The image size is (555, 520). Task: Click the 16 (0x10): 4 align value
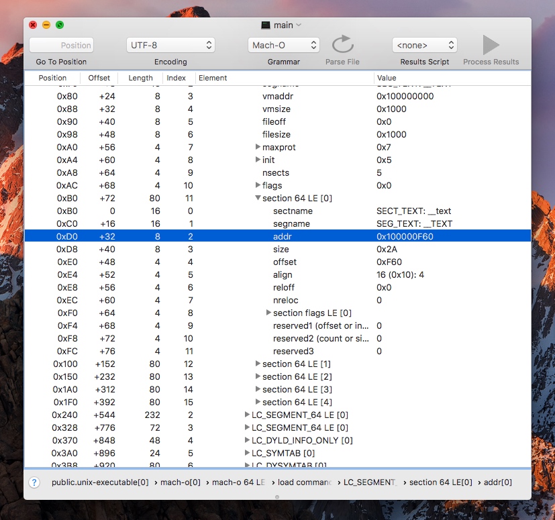[400, 274]
